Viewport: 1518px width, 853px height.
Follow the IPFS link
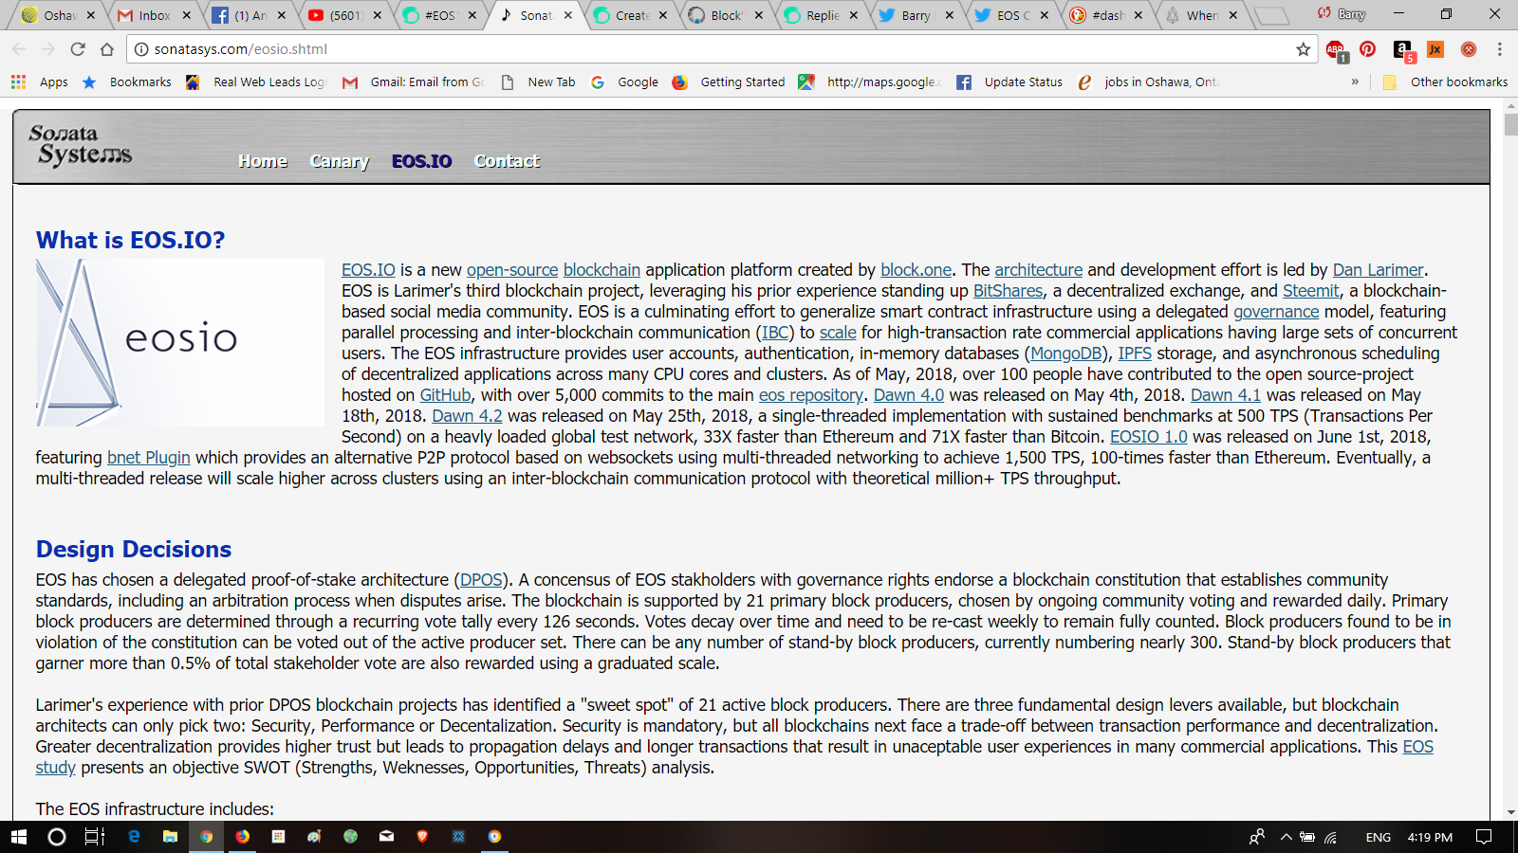coord(1135,354)
